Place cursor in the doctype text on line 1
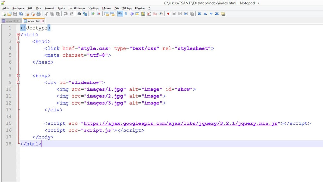This screenshot has width=323, height=182. (x=37, y=28)
